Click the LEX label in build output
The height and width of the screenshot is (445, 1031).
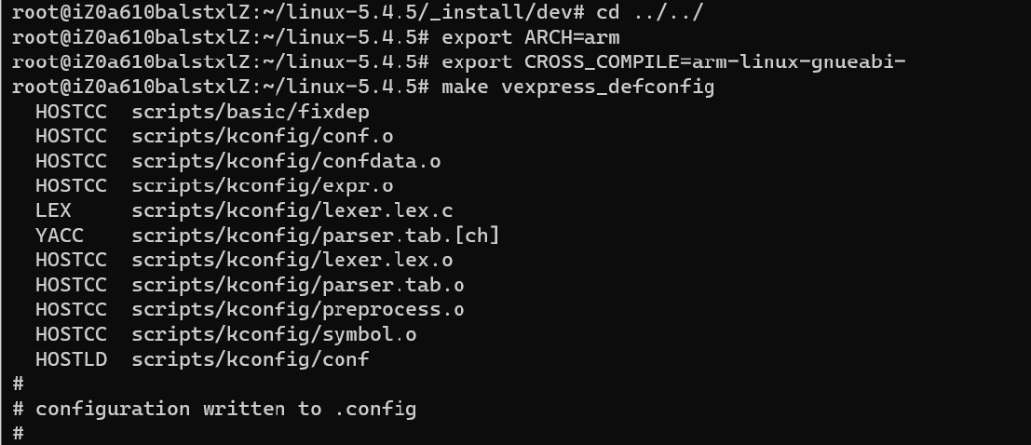[x=53, y=210]
